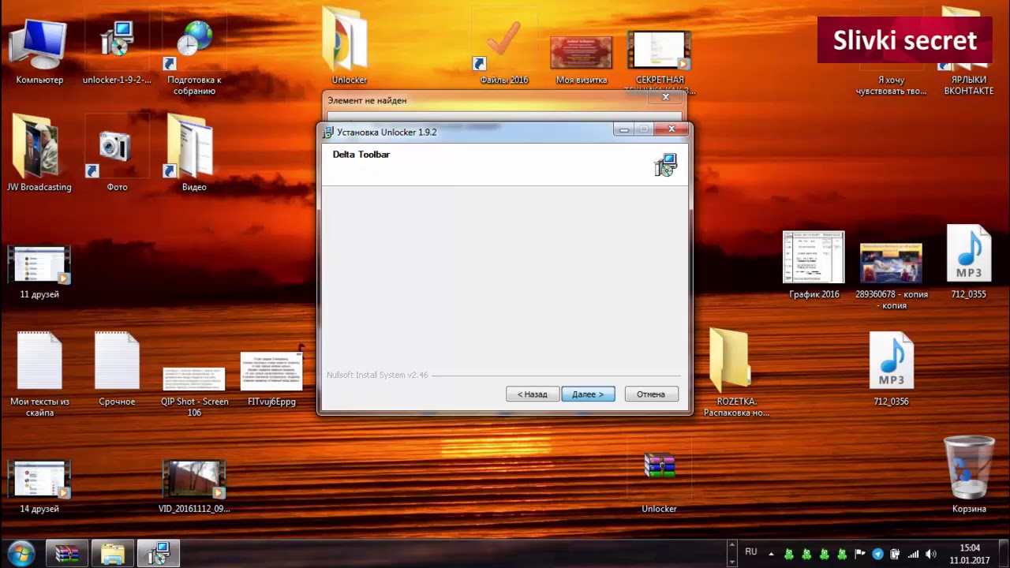Click the Unlocker installer taskbar button
This screenshot has width=1010, height=568.
point(159,554)
